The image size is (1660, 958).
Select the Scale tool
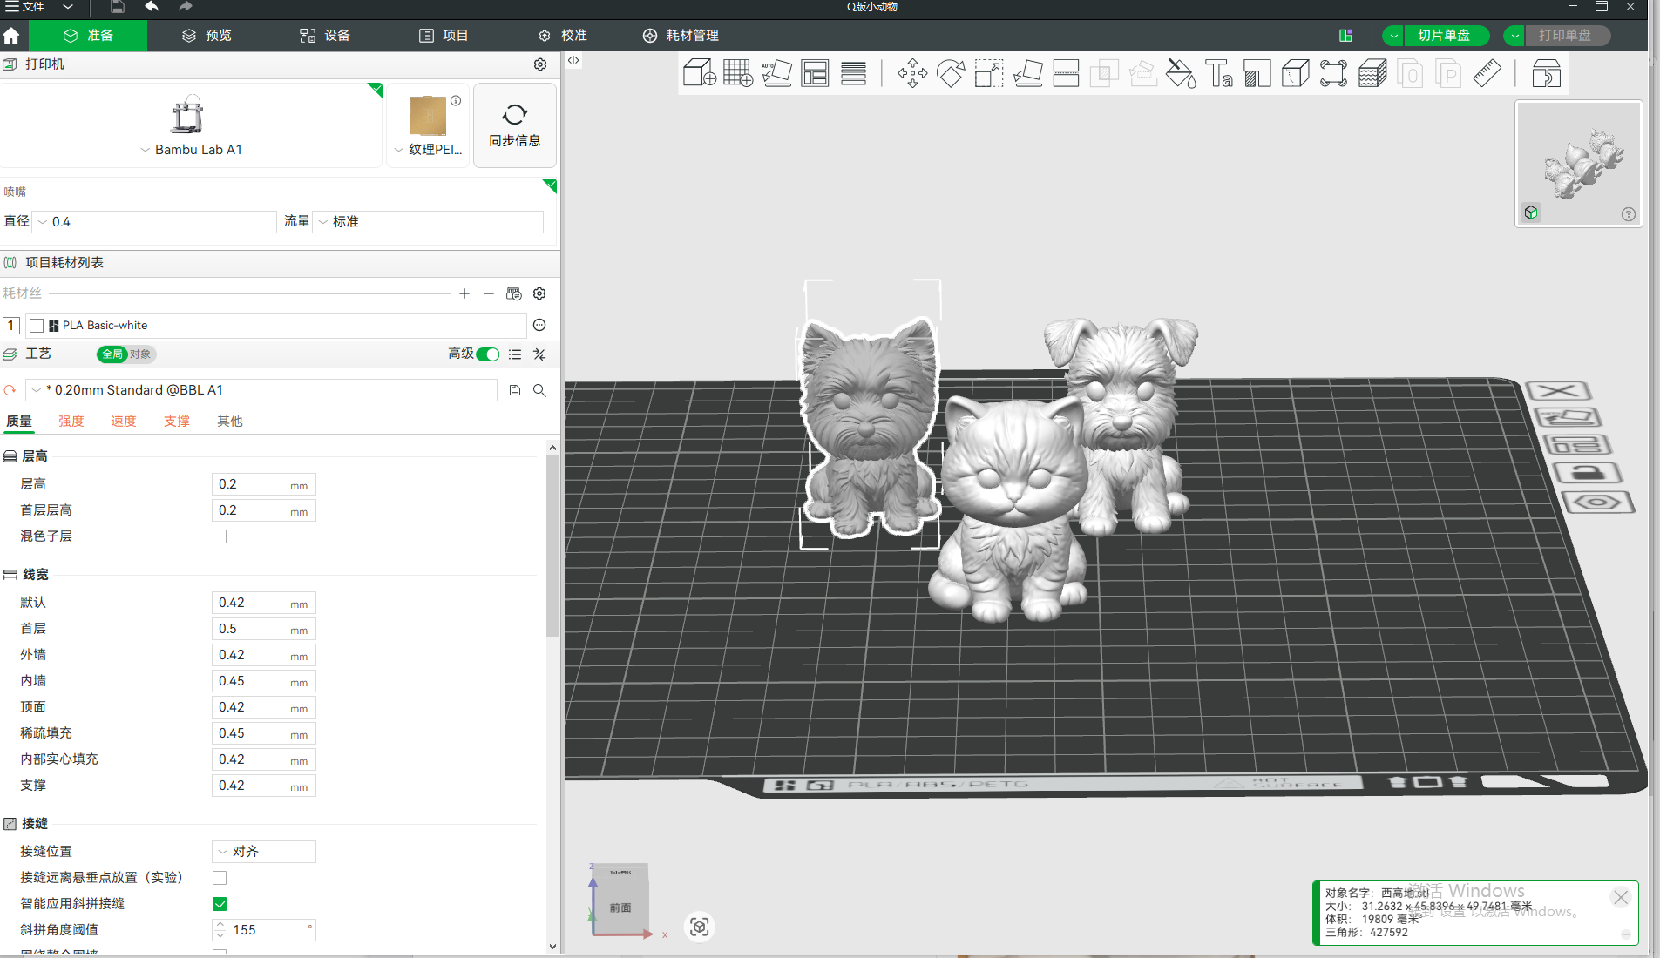point(989,73)
